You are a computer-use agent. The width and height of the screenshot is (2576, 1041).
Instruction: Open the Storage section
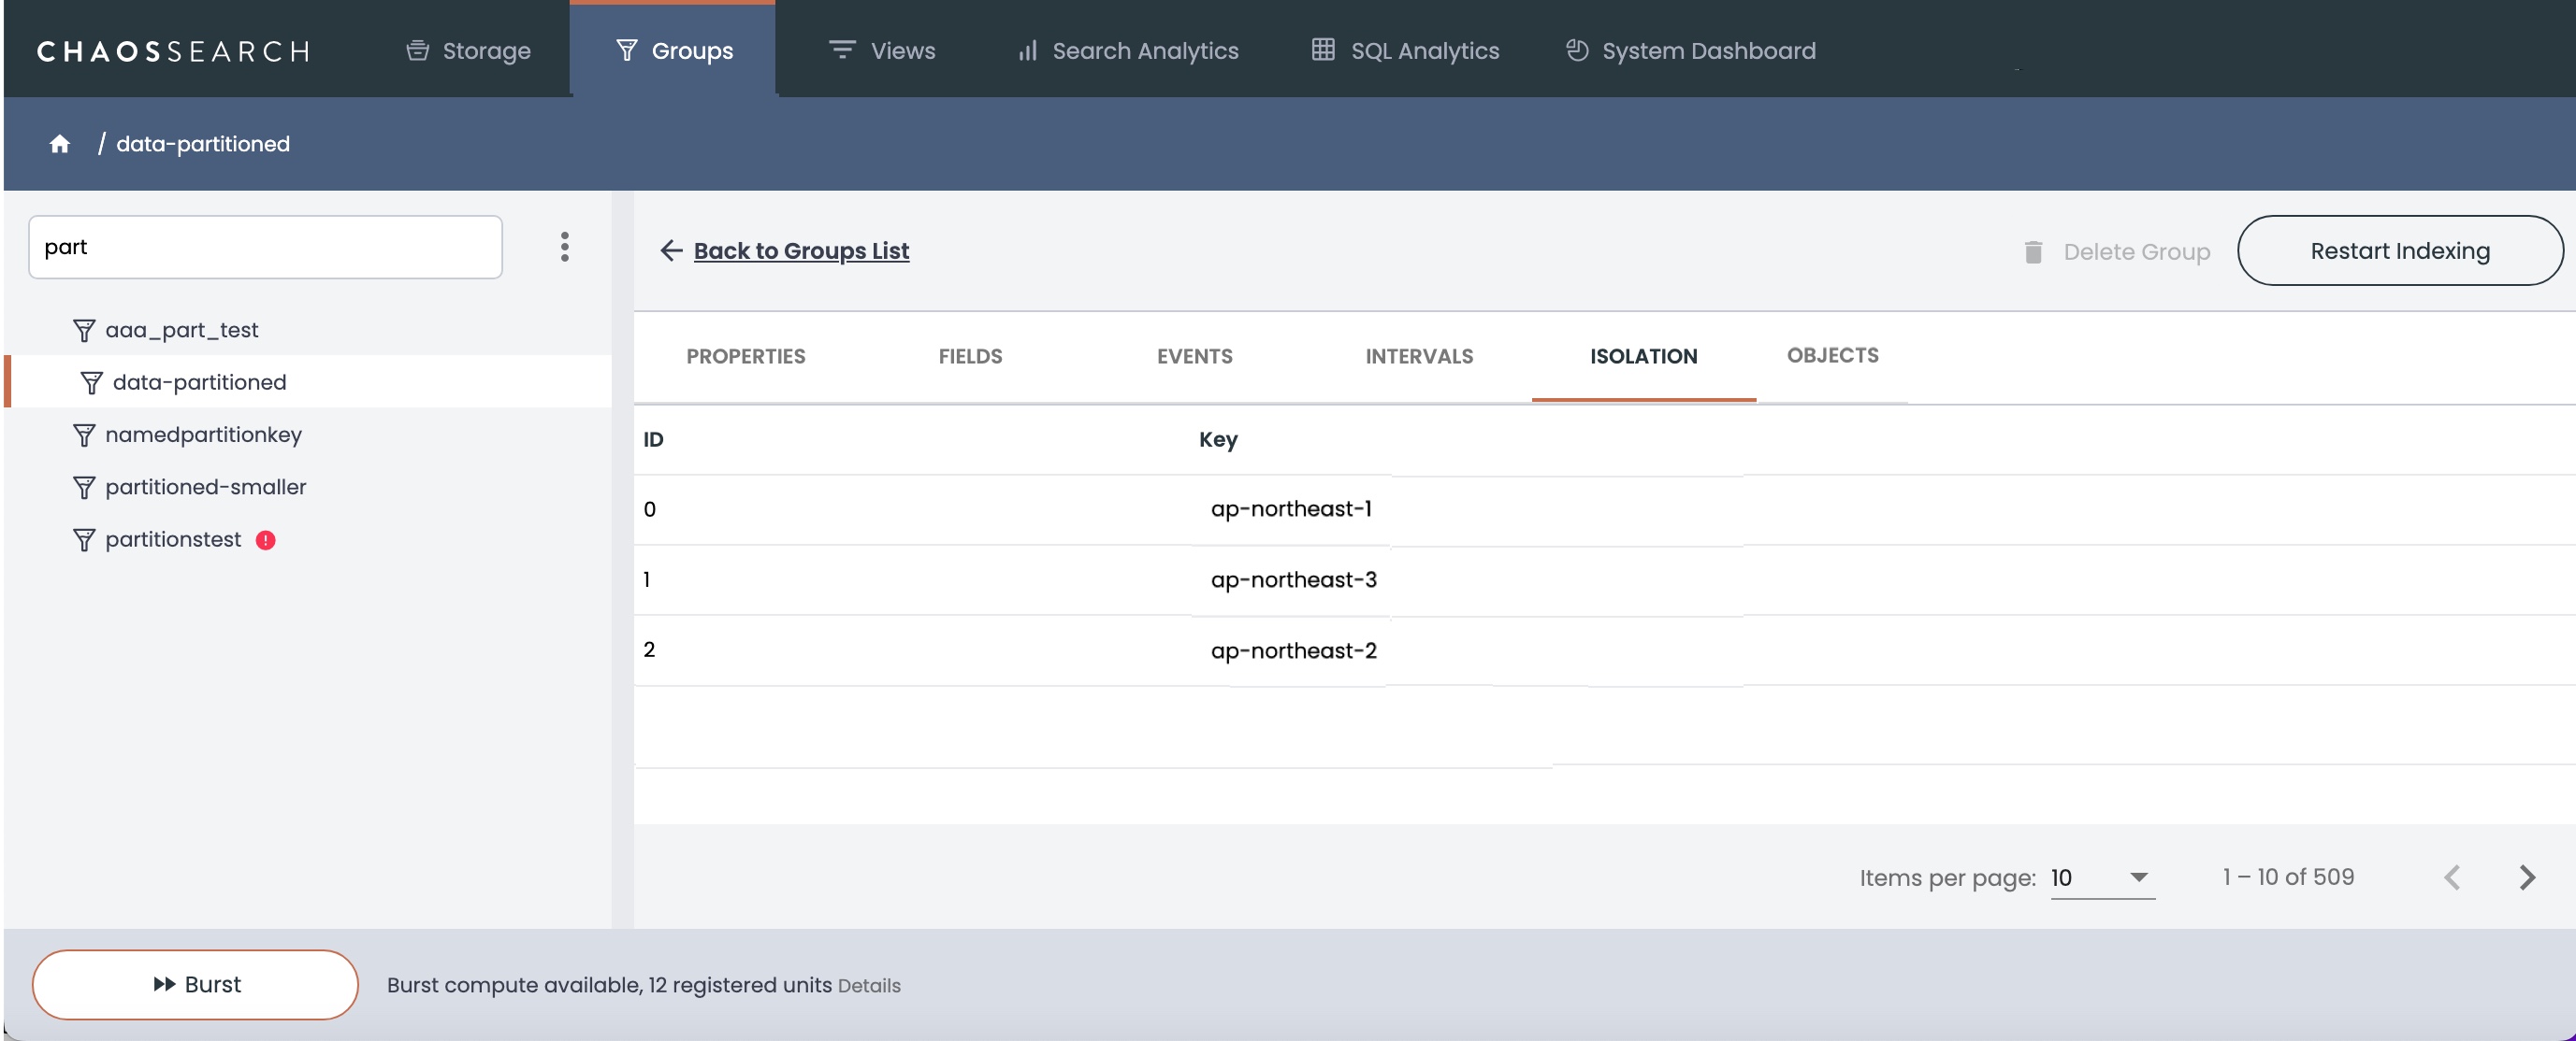[x=468, y=51]
